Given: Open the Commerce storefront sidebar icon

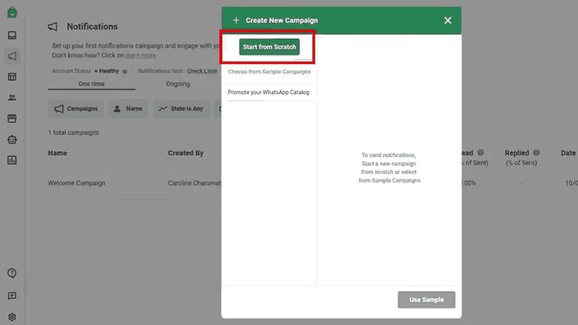Looking at the screenshot, I should [12, 118].
